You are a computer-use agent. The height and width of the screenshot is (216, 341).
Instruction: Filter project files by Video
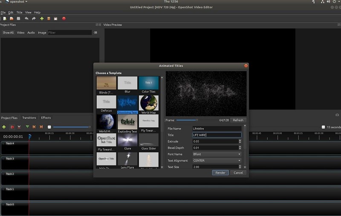point(20,33)
